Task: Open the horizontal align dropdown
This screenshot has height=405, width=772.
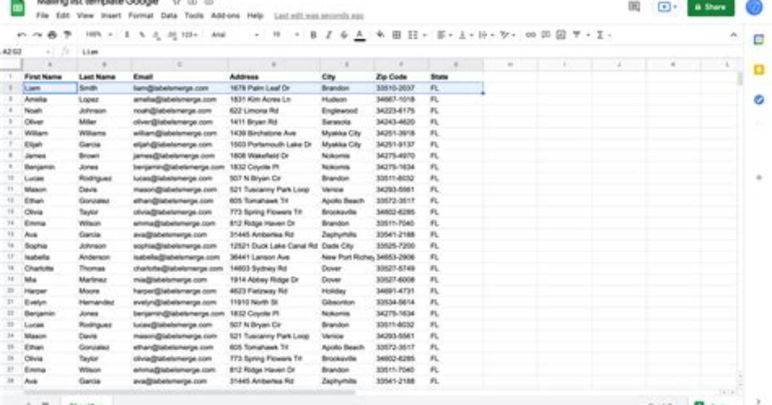Action: [x=445, y=35]
